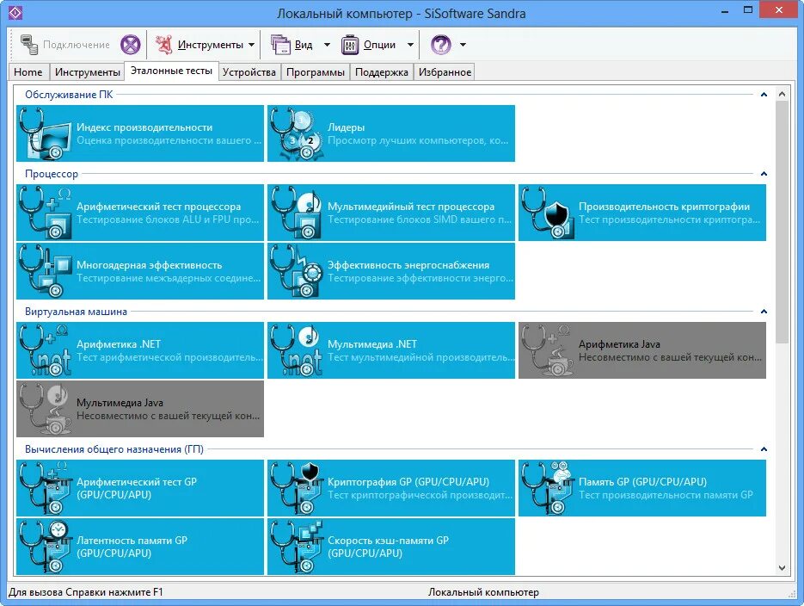Image resolution: width=804 pixels, height=606 pixels.
Task: Click the Криптография GP shield icon
Action: point(297,488)
